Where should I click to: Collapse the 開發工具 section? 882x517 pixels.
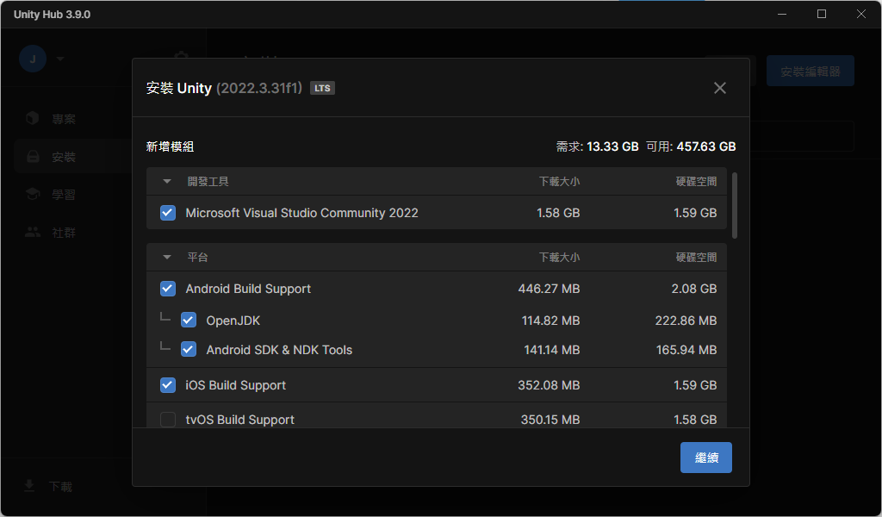coord(166,181)
